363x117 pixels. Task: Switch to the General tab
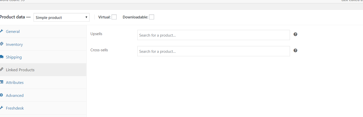(x=13, y=32)
